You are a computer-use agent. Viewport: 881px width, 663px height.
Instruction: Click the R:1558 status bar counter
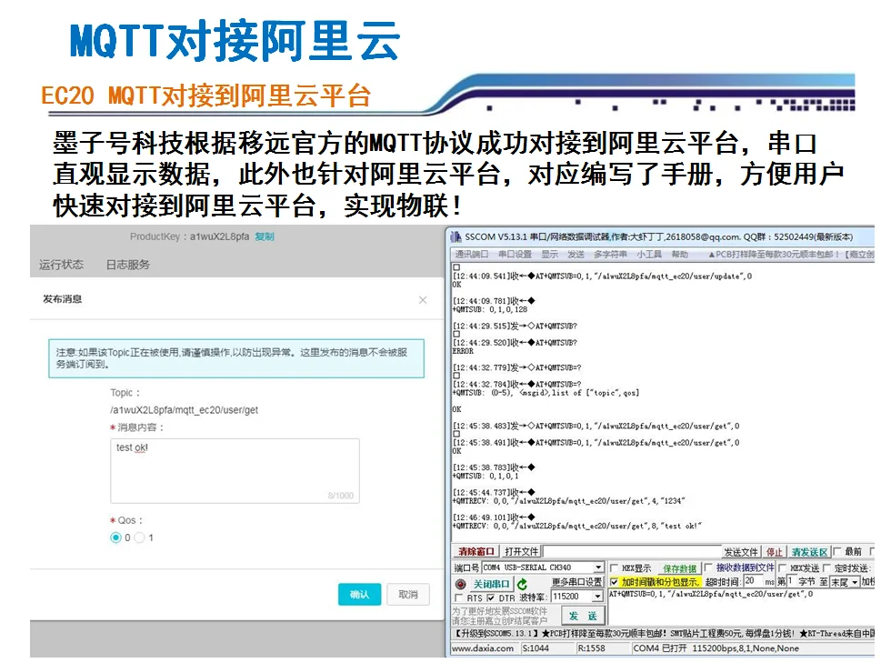pos(592,648)
